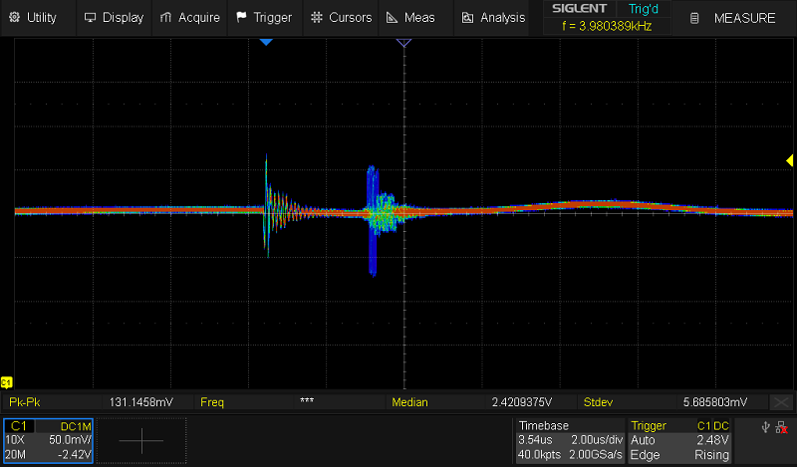Image resolution: width=797 pixels, height=467 pixels.
Task: Click the network status icon
Action: pos(782,427)
